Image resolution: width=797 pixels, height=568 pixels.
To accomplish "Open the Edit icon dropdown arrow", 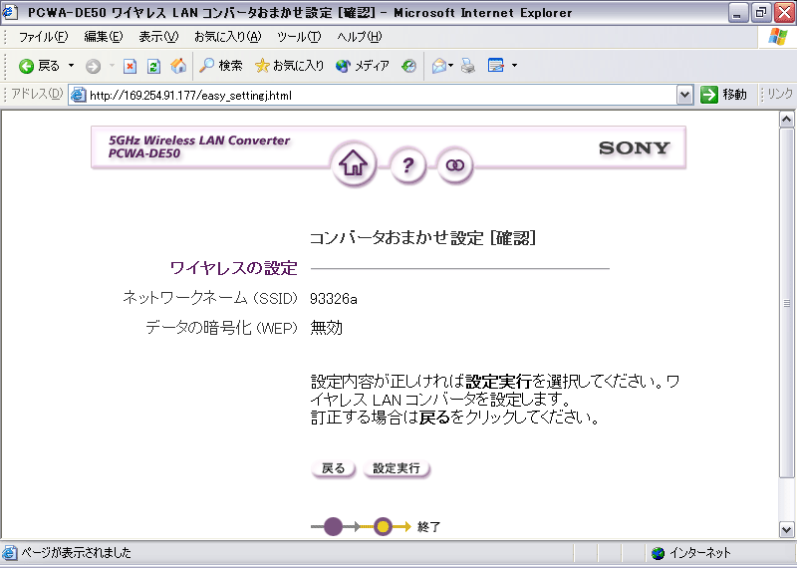I will tap(514, 66).
